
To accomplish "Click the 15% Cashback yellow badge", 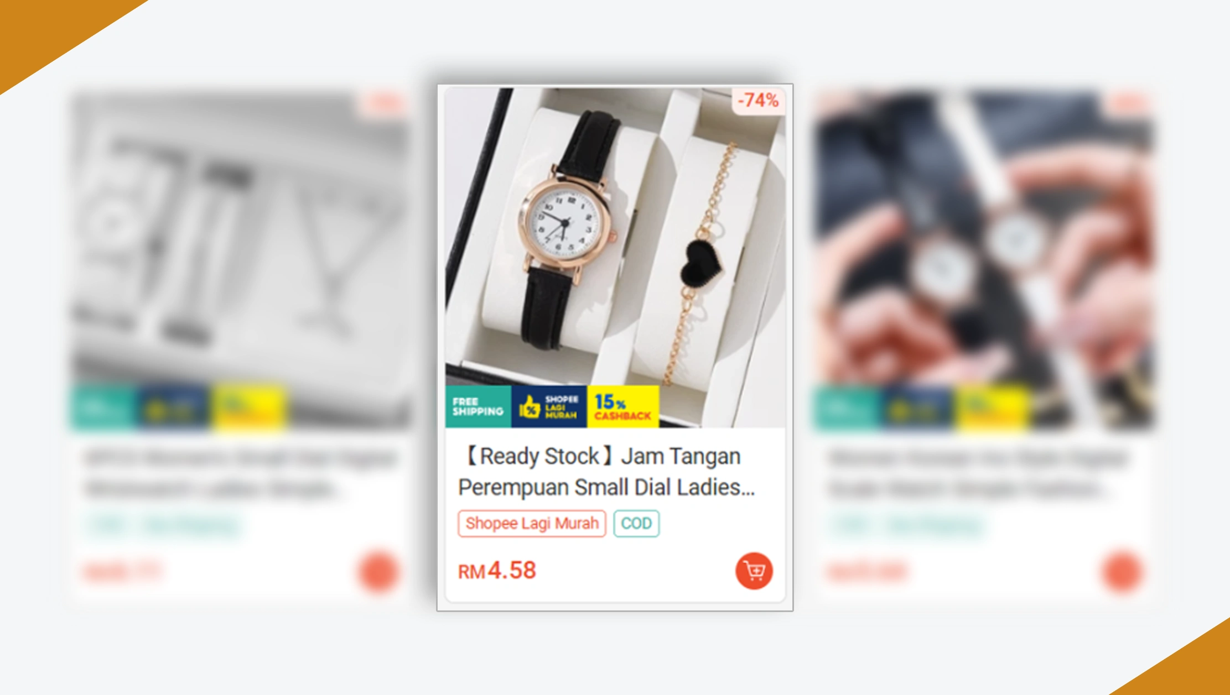I will [623, 407].
